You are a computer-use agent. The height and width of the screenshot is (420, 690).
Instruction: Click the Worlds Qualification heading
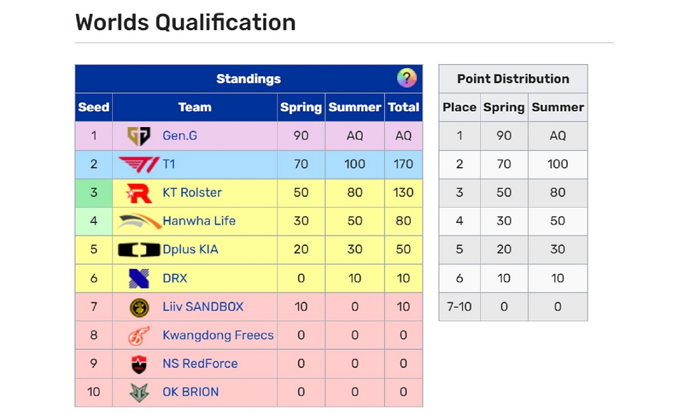(x=185, y=22)
